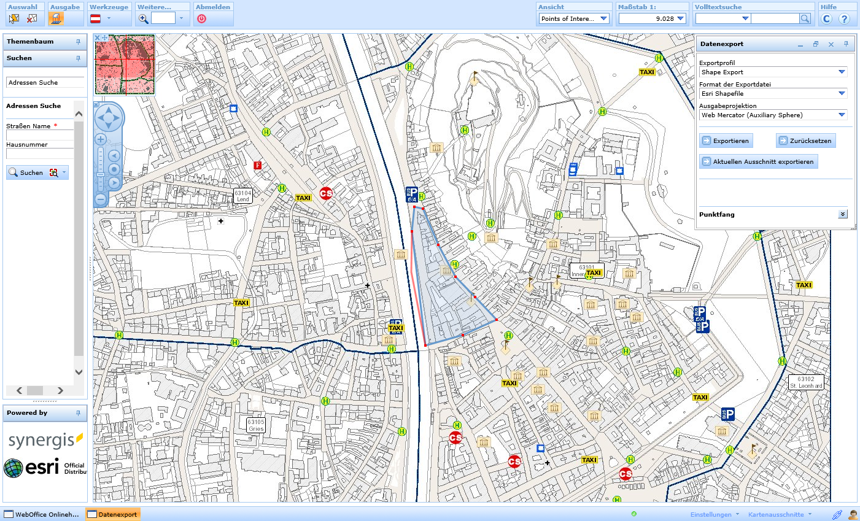860x521 pixels.
Task: Run the full-text search magnifier button
Action: 805,18
